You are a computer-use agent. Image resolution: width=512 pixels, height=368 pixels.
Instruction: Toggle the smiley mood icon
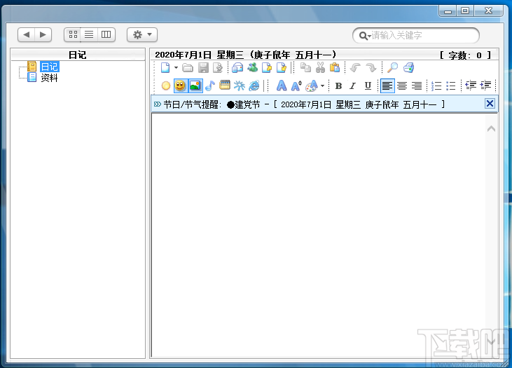pos(180,86)
